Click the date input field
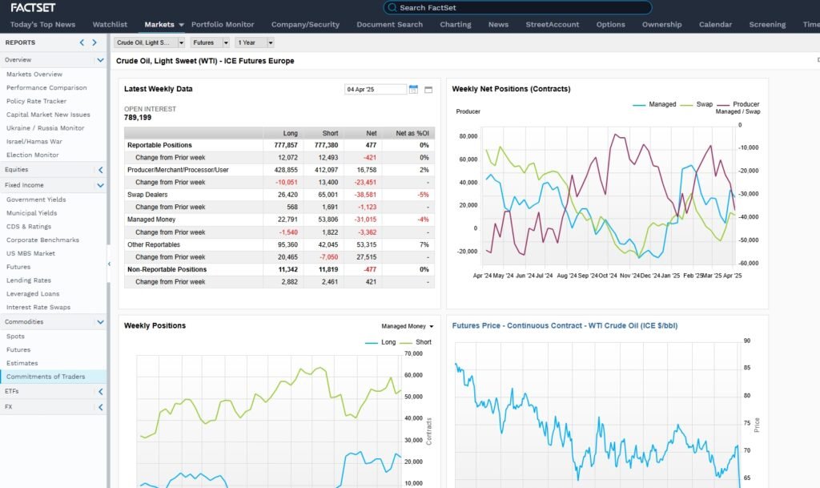The image size is (820, 488). click(375, 89)
